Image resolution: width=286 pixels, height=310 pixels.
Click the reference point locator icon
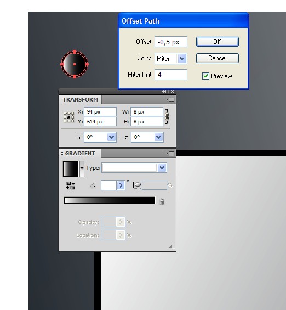(x=68, y=117)
